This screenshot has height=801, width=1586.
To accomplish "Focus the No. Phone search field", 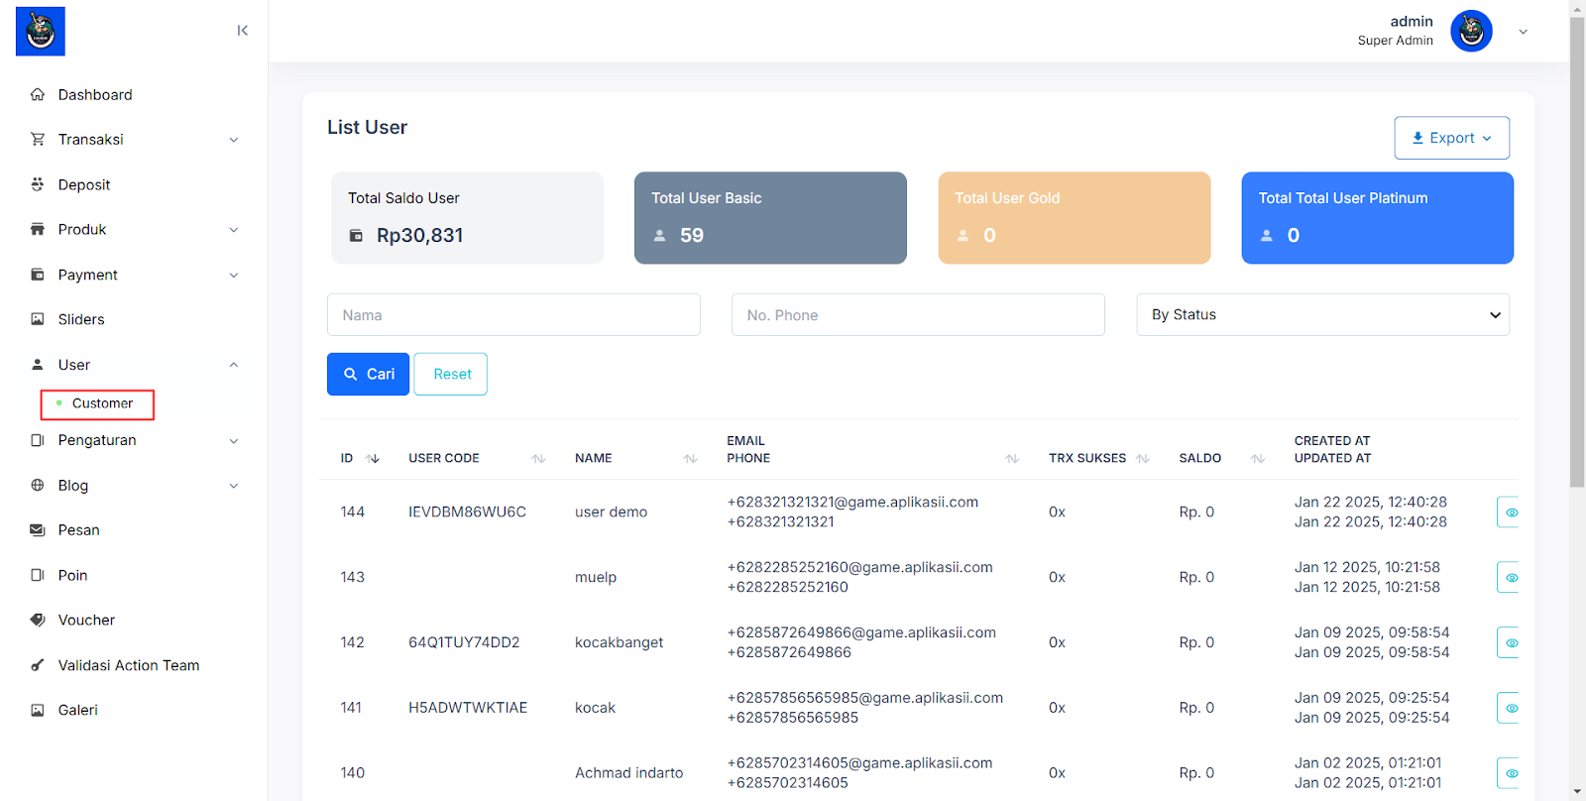I will [x=918, y=314].
